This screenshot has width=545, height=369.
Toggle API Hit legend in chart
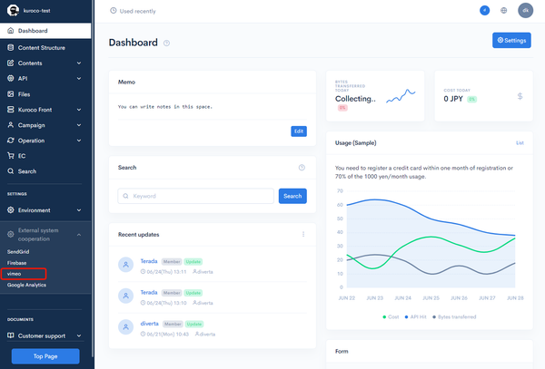(x=416, y=316)
